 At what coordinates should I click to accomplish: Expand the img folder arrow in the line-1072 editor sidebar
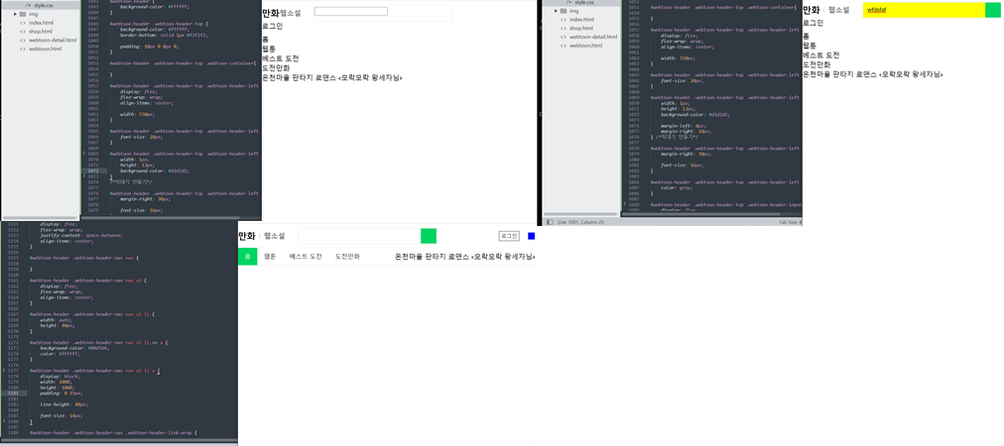point(15,14)
